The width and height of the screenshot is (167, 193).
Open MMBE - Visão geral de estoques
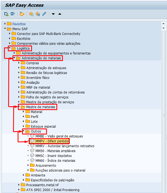(59, 136)
